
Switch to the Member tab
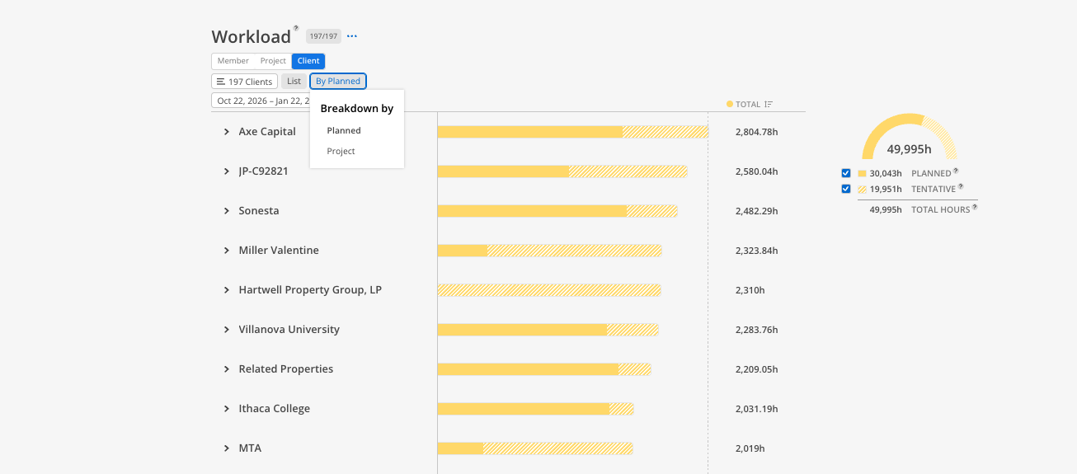[233, 61]
